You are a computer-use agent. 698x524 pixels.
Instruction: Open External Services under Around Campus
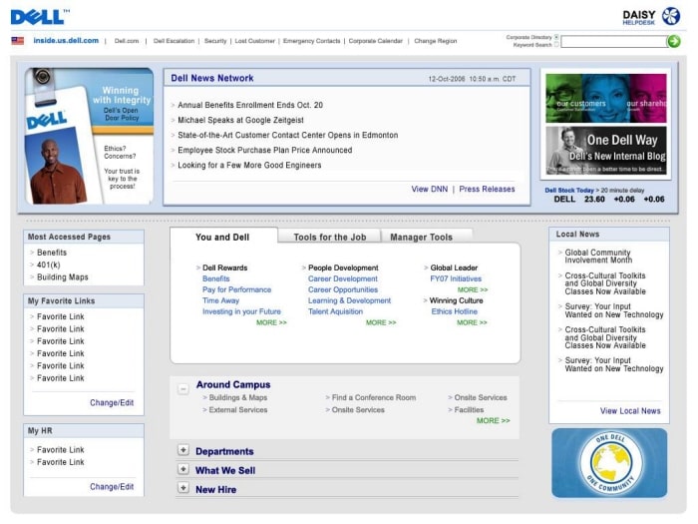point(237,410)
